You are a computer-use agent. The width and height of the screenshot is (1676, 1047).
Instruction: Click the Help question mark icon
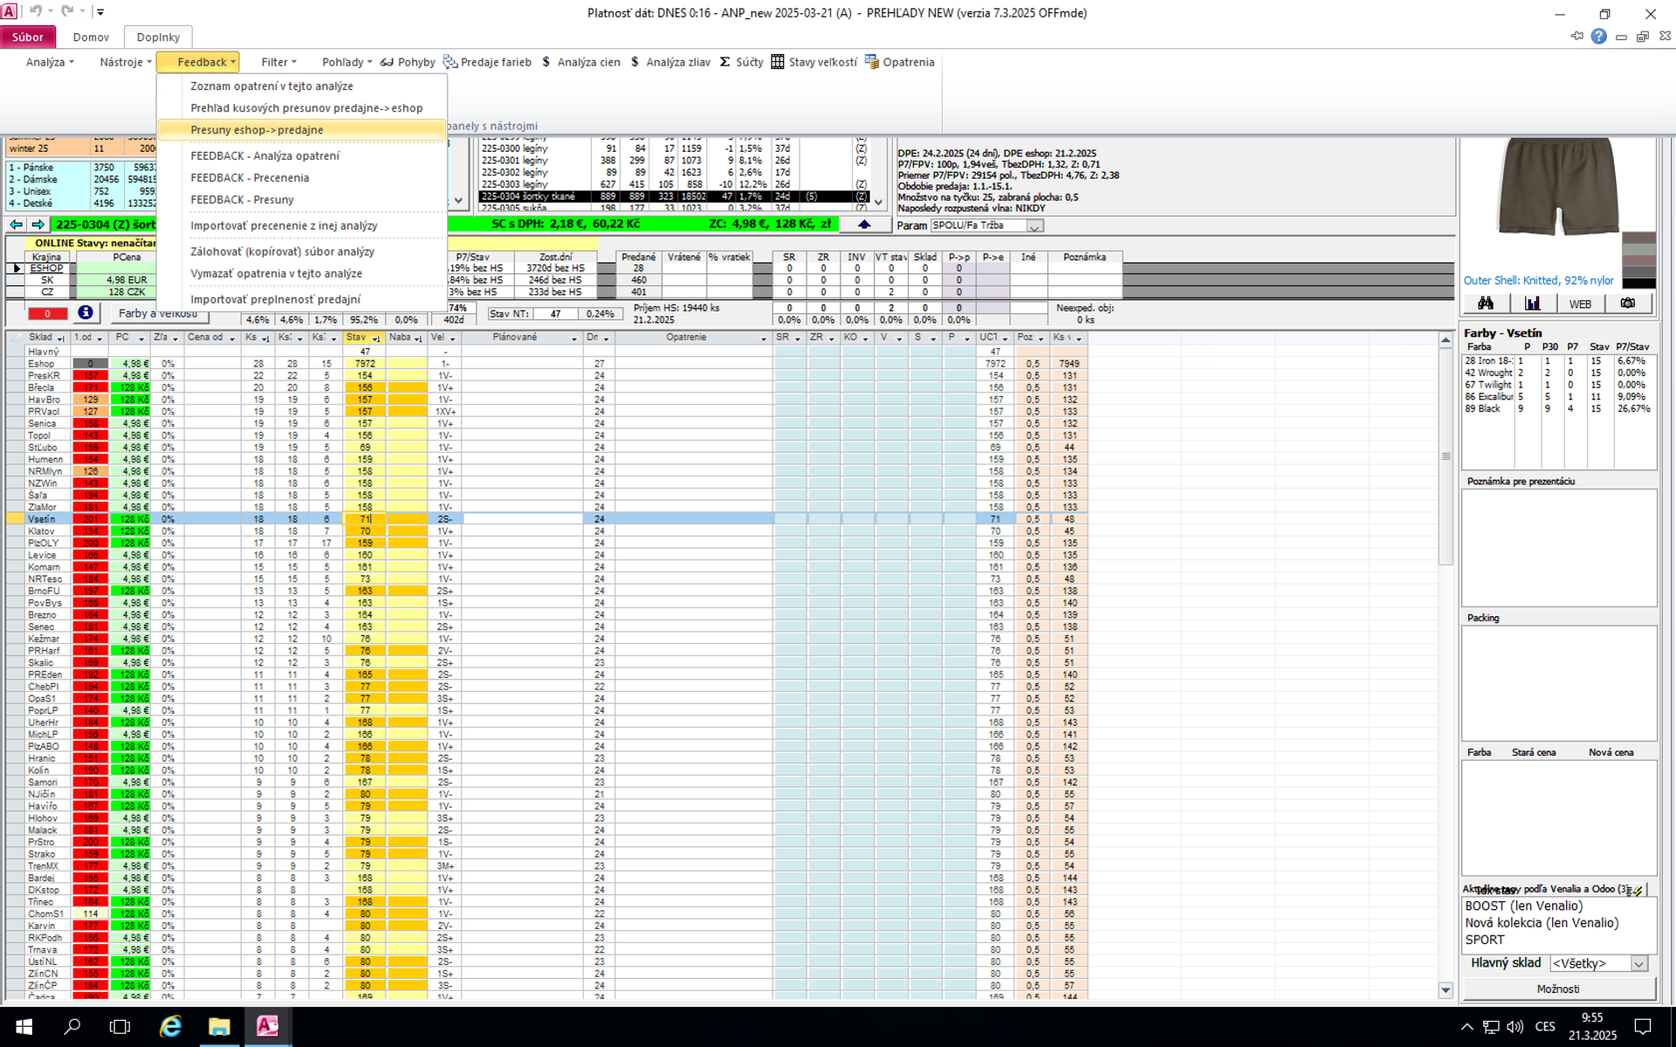tap(1598, 37)
